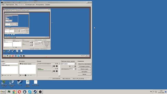Open the Редактировать menu
This screenshot has width=167, height=94.
point(10,5)
